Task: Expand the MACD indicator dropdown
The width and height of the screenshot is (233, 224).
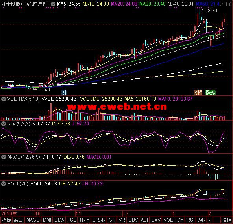Action: [4, 157]
